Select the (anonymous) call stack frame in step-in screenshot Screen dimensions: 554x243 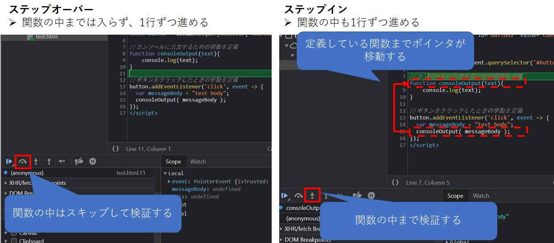[x=303, y=218]
